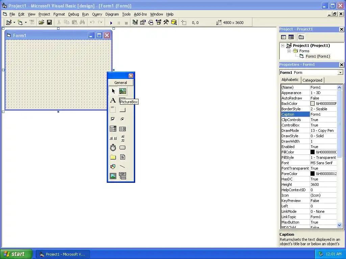The image size is (346, 259).
Task: Click the Save Project floppy icon
Action: [x=49, y=23]
